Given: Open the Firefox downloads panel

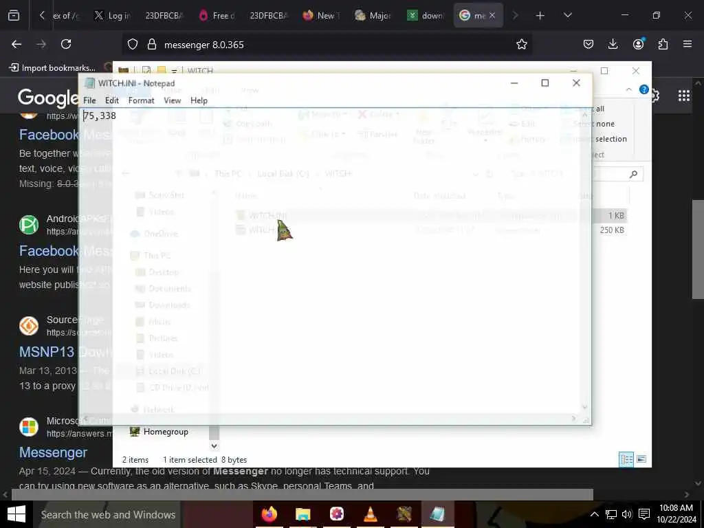Looking at the screenshot, I should [613, 44].
